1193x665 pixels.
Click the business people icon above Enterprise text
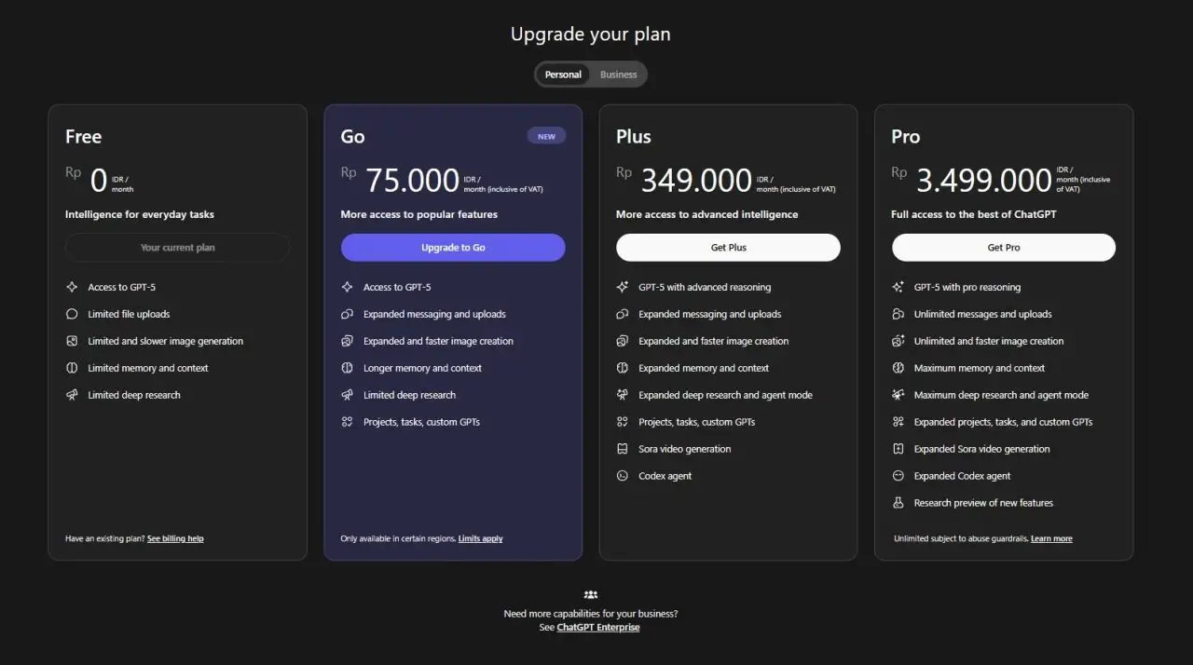coord(590,593)
